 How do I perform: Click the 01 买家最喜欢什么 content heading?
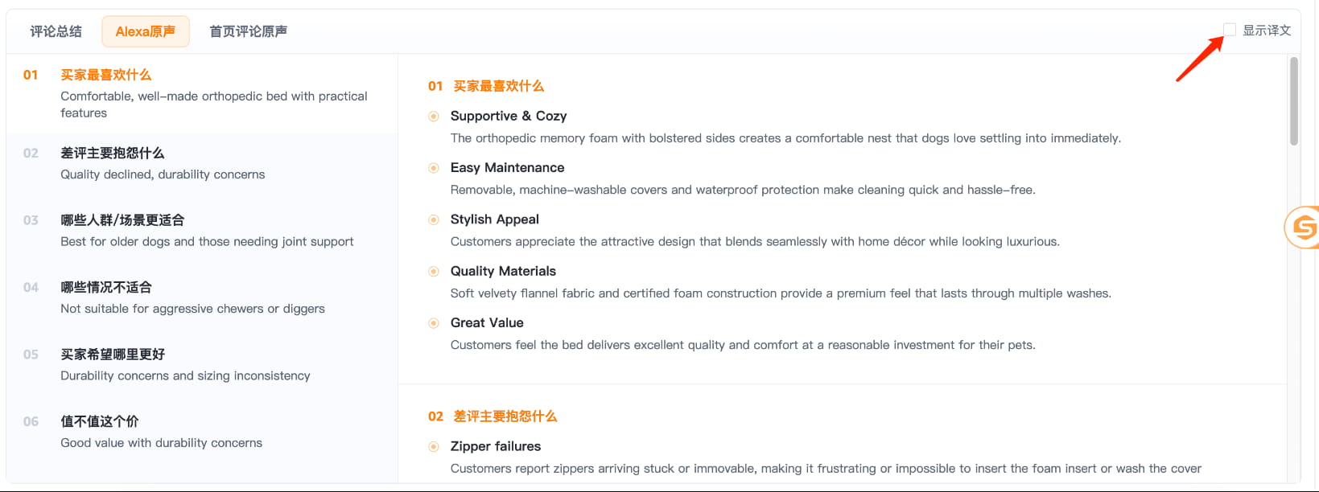click(x=486, y=86)
